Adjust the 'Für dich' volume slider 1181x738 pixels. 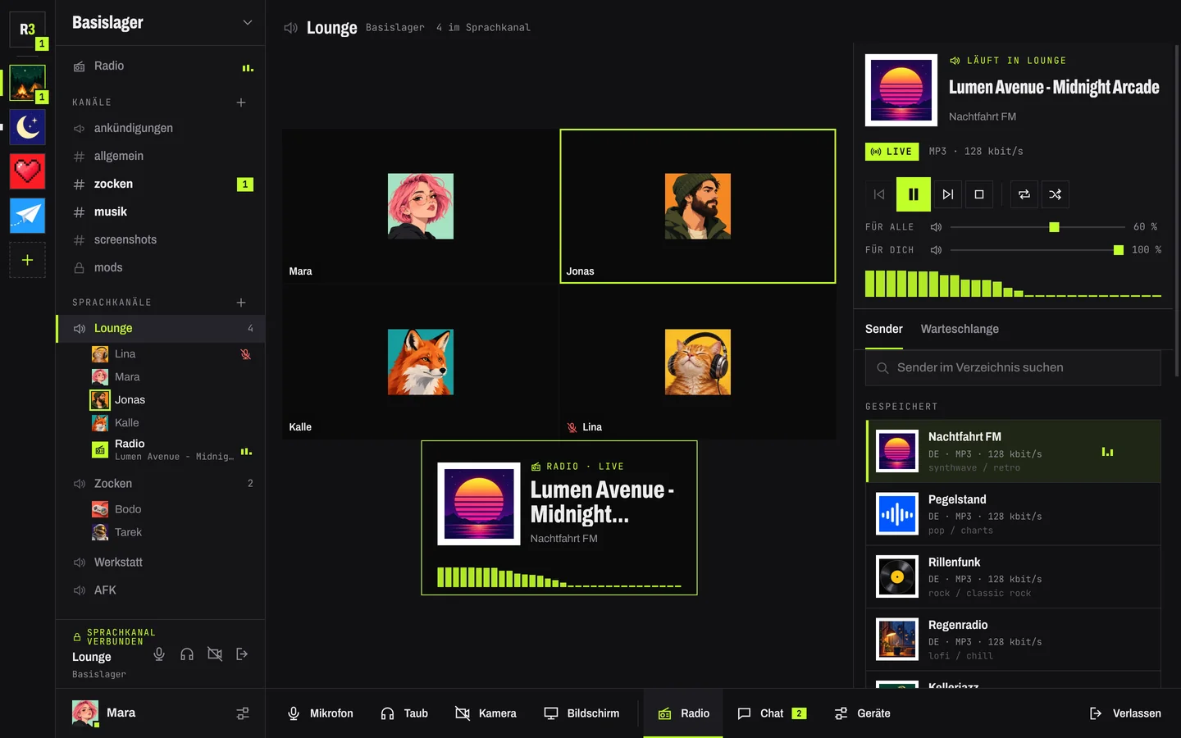click(x=1037, y=250)
